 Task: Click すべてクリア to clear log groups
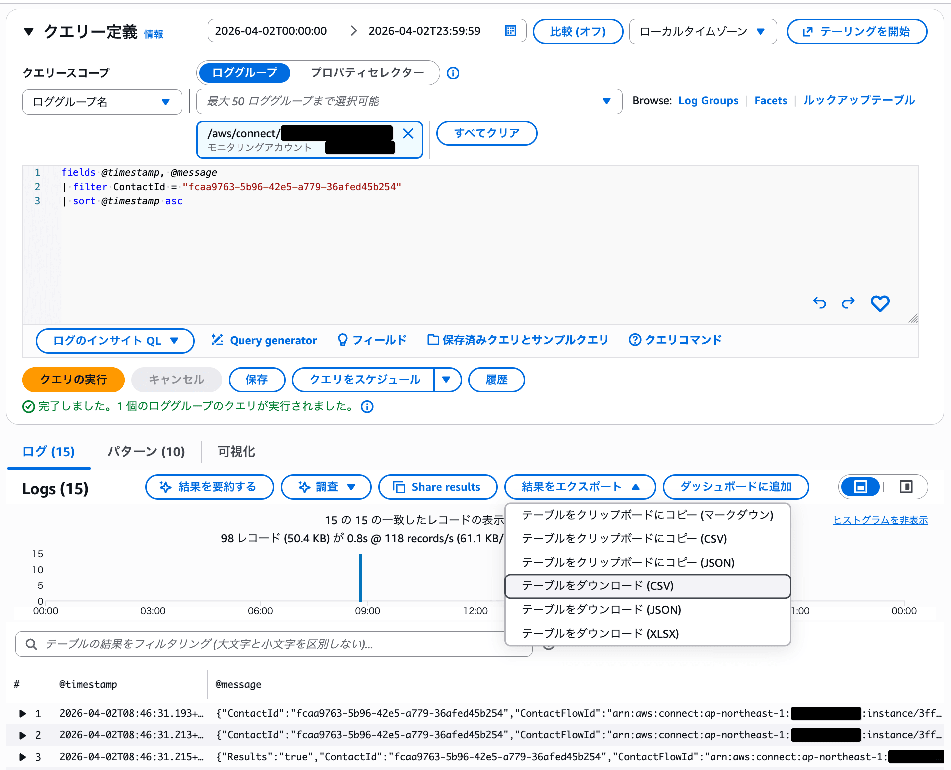point(486,133)
